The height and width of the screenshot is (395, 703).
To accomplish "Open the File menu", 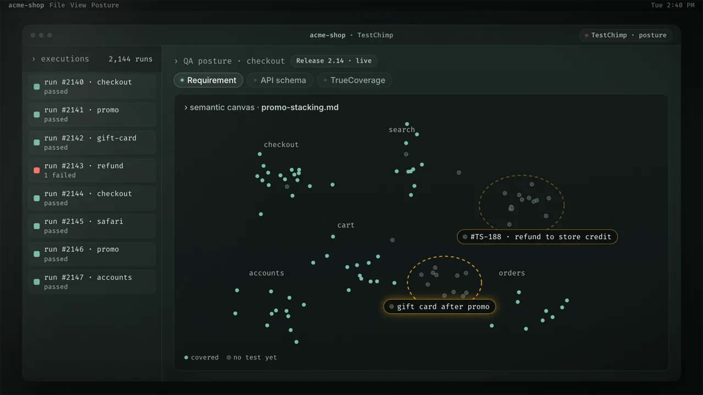I will click(x=57, y=5).
